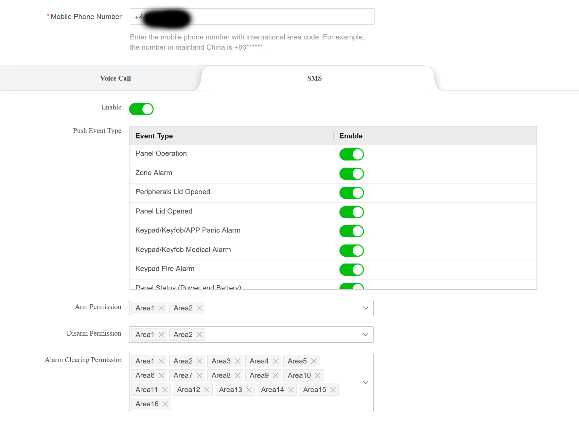Viewport: 579px width, 424px height.
Task: Expand the Arm Permission dropdown
Action: pyautogui.click(x=366, y=308)
